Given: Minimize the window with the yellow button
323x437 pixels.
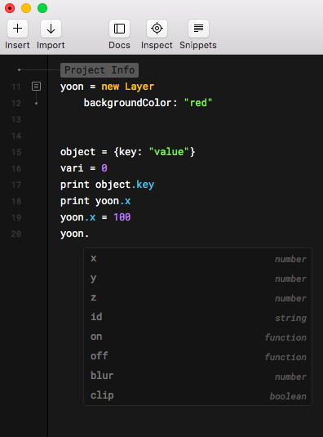Looking at the screenshot, I should 26,8.
